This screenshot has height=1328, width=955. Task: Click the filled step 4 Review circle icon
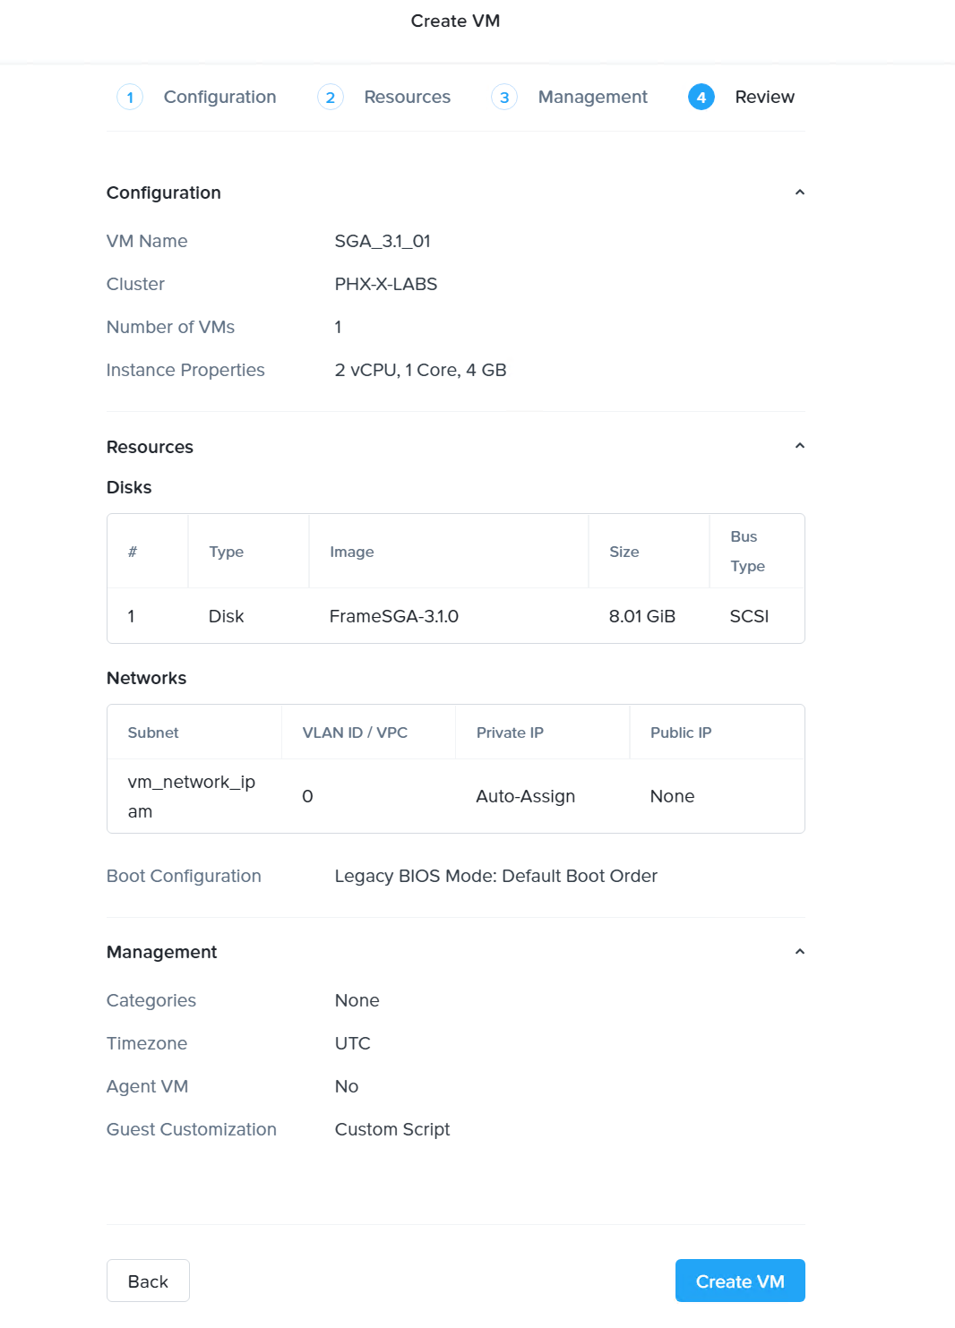(x=701, y=97)
